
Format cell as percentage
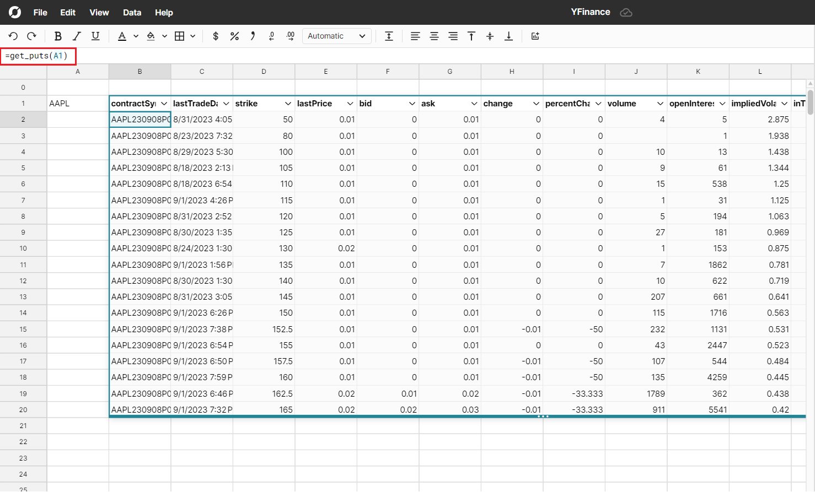234,36
